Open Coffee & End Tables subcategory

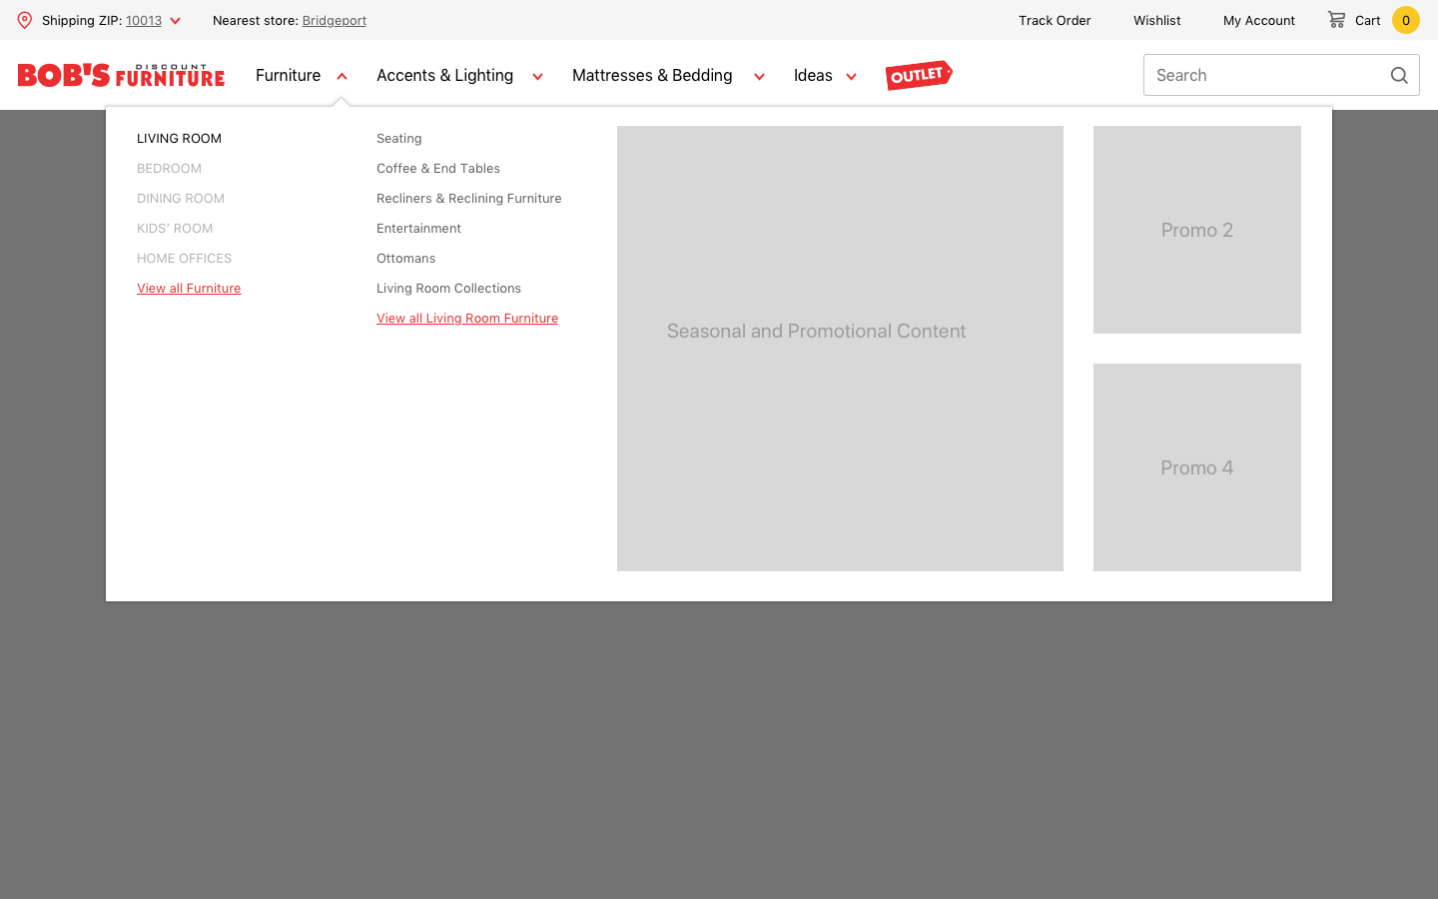click(x=438, y=169)
